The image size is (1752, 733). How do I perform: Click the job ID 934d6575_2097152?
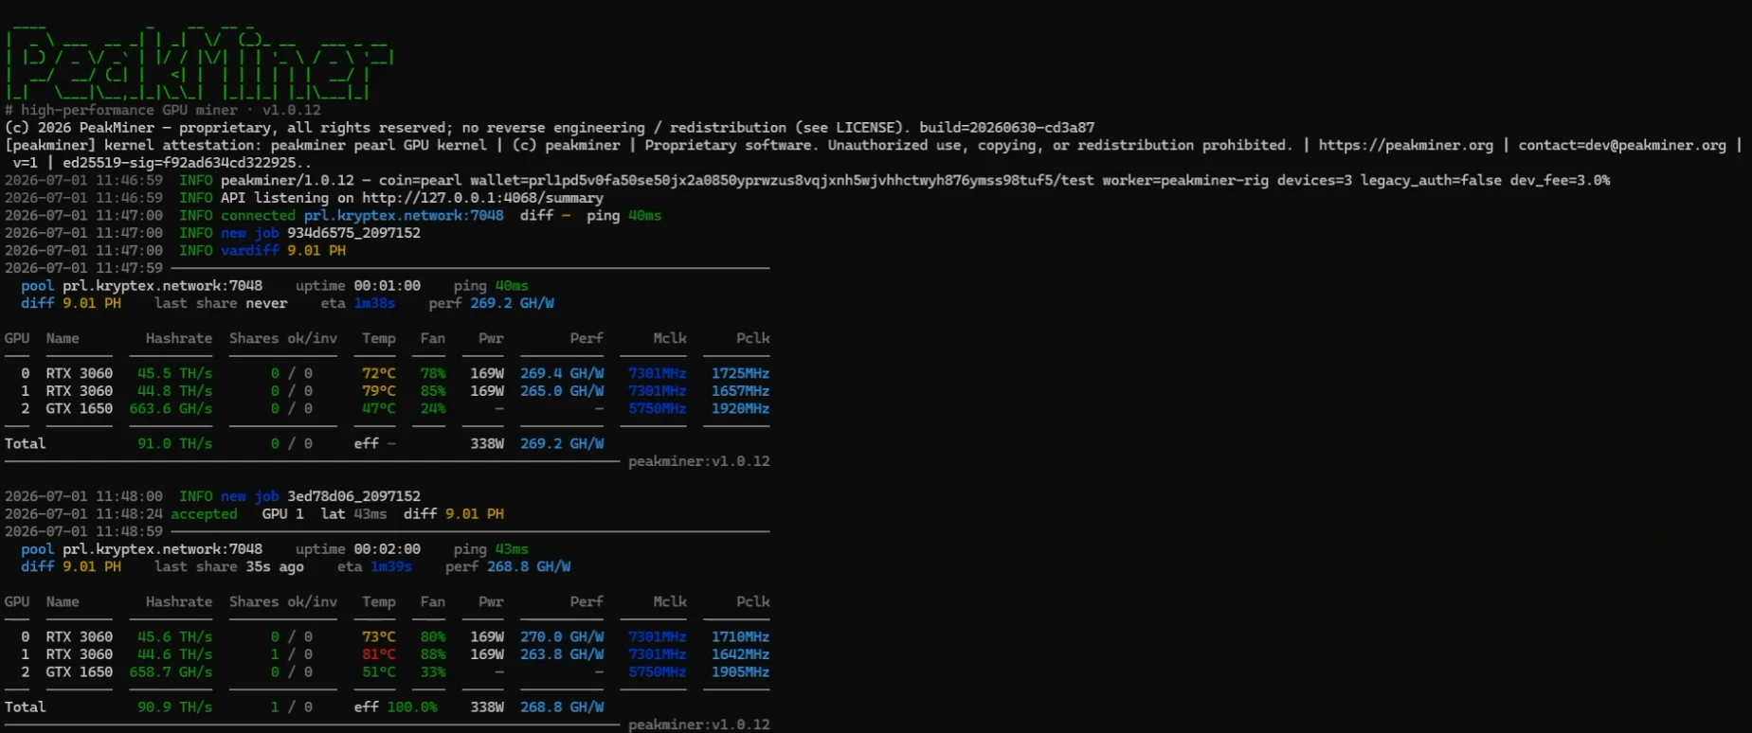(x=353, y=233)
